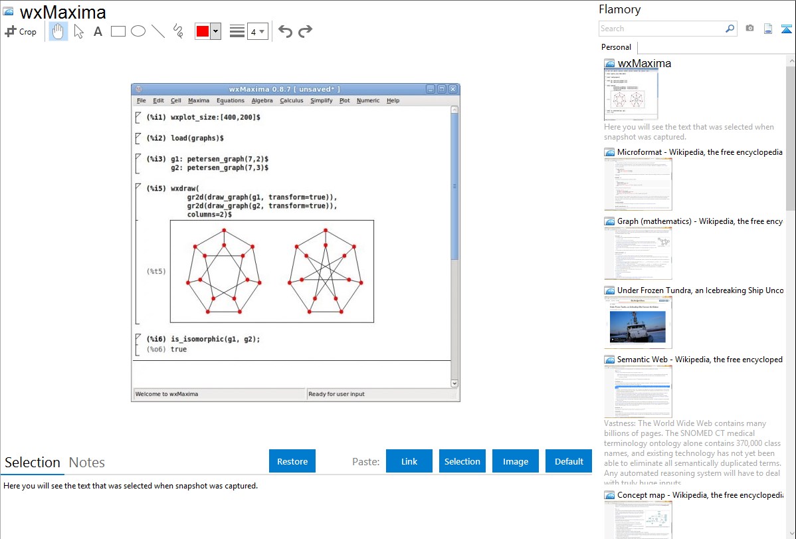Click the 'Microformat - Wikipedia' snapshot title
This screenshot has height=539, width=796.
coord(700,152)
